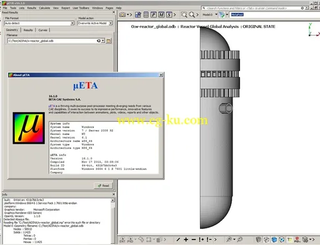Click the clear filename icon

coord(99,41)
